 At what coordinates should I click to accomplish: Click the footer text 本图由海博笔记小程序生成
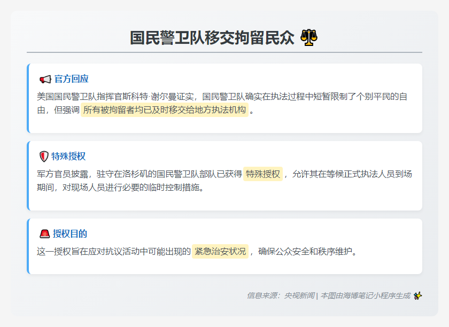366,295
